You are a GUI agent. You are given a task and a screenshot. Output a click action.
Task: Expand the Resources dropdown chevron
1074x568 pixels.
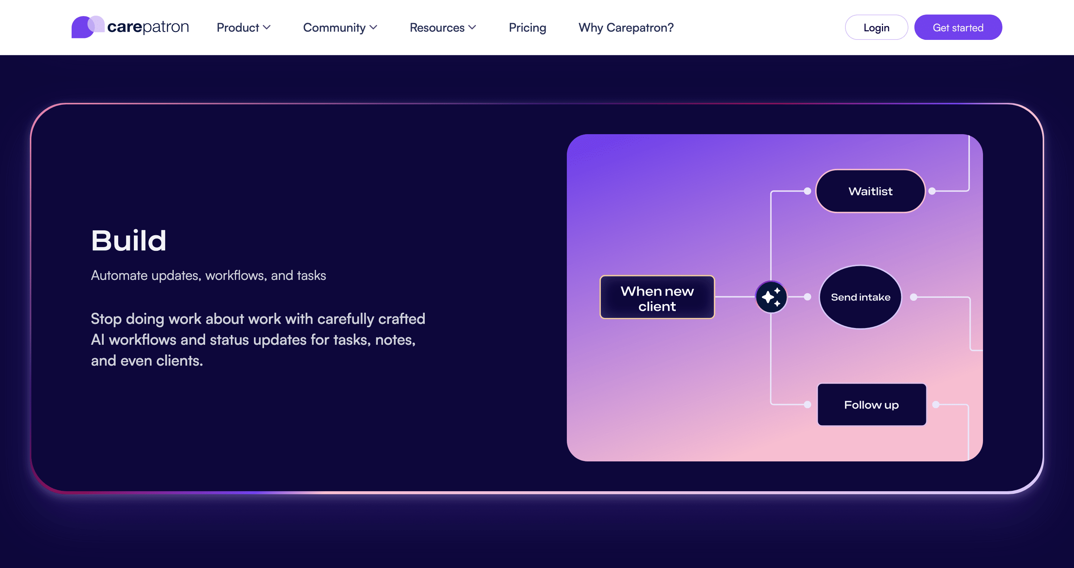coord(472,28)
